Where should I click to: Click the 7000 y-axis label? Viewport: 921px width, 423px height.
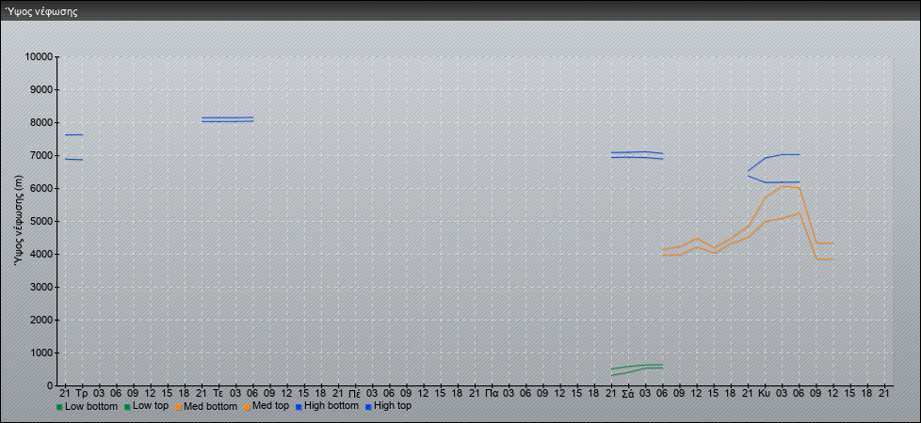point(41,155)
